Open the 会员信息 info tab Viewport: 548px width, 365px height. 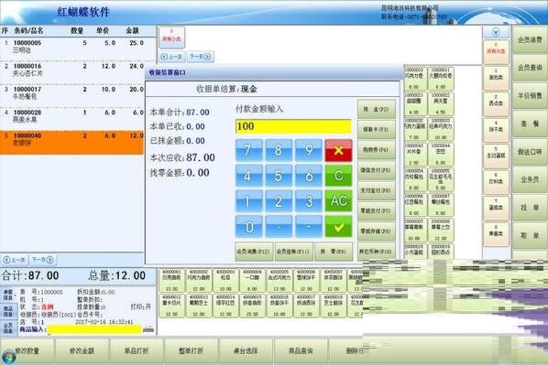[8, 327]
